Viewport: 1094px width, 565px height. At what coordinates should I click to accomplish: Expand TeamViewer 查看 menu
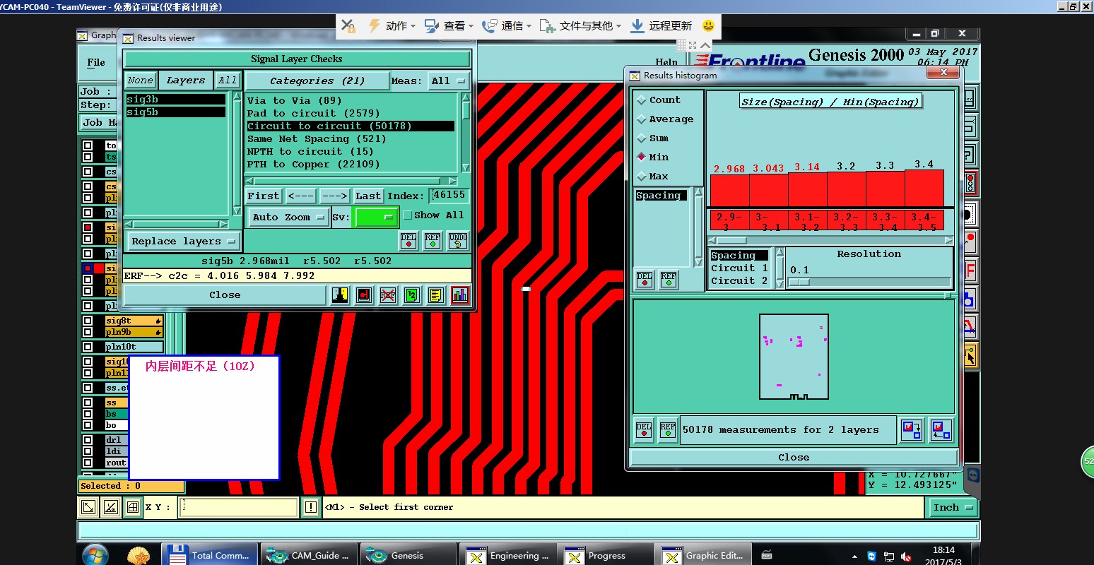tap(458, 25)
